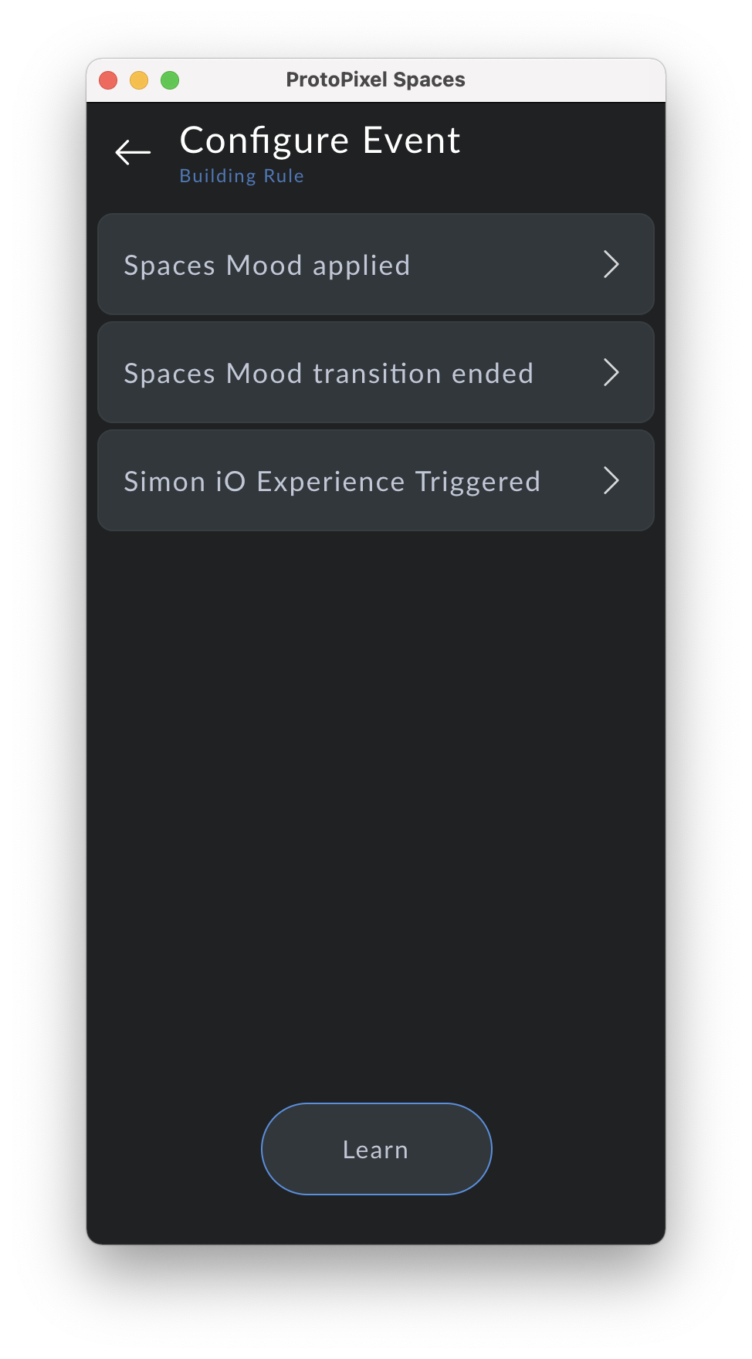The width and height of the screenshot is (752, 1359).
Task: Click the "ProtoPixel Spaces" window title
Action: 375,80
